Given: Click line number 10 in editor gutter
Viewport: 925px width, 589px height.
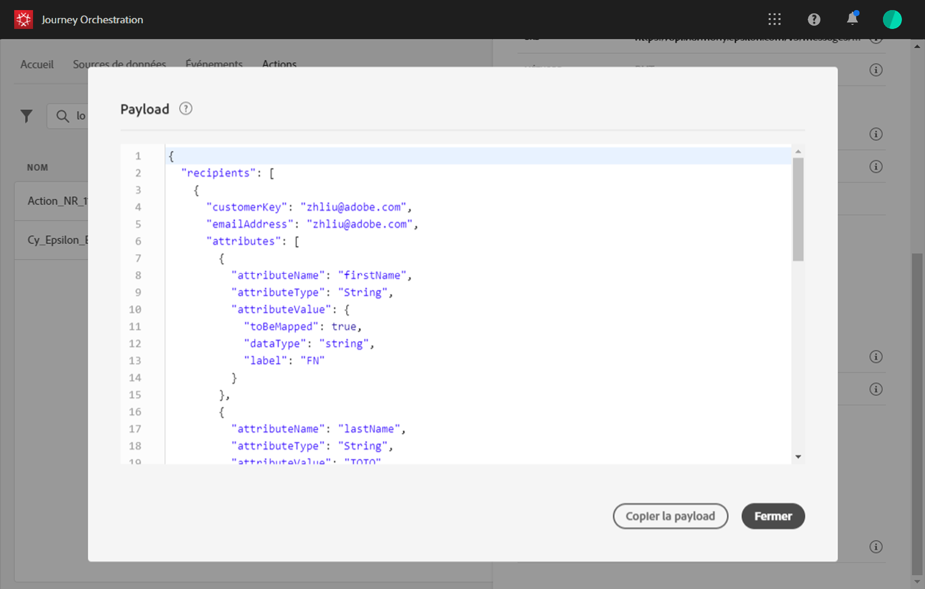Looking at the screenshot, I should pos(135,309).
